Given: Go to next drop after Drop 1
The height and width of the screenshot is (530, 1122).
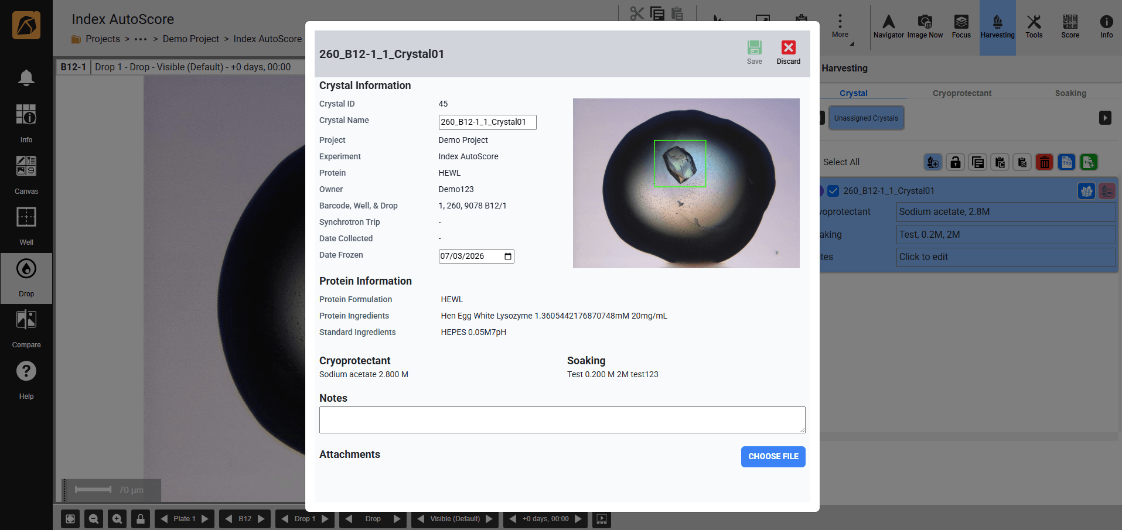Looking at the screenshot, I should tap(325, 519).
